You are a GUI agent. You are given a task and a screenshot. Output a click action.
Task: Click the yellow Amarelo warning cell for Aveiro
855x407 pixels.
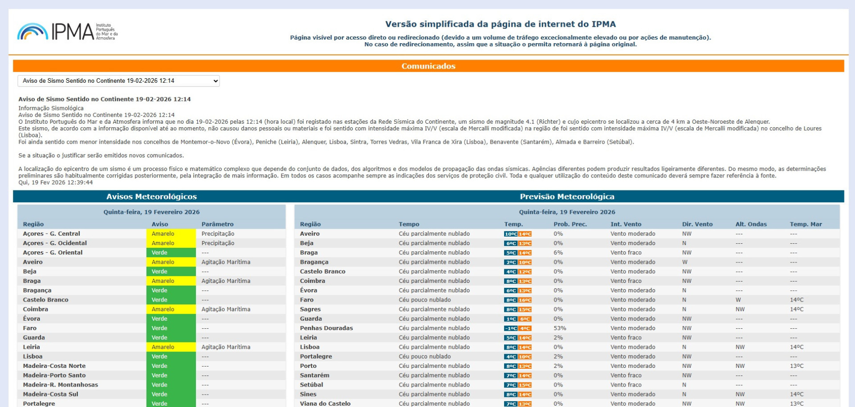[171, 262]
